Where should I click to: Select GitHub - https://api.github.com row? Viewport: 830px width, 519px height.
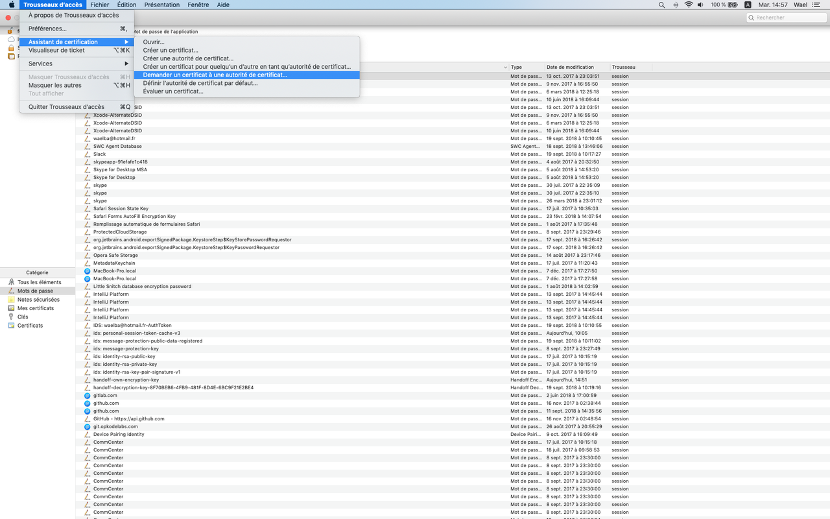[x=453, y=418]
